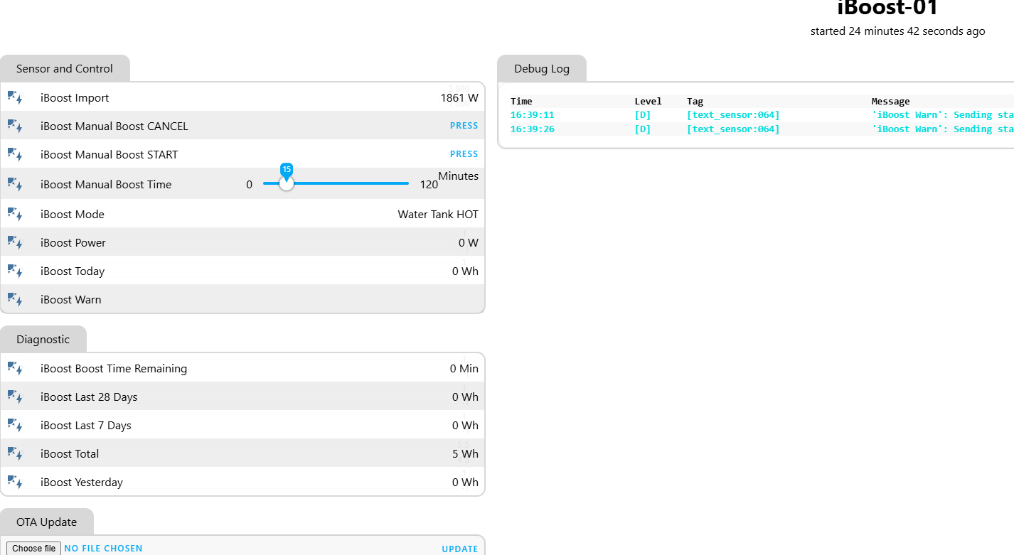Click the Manual Boost Time slider handle
This screenshot has height=555, width=1014.
[287, 183]
